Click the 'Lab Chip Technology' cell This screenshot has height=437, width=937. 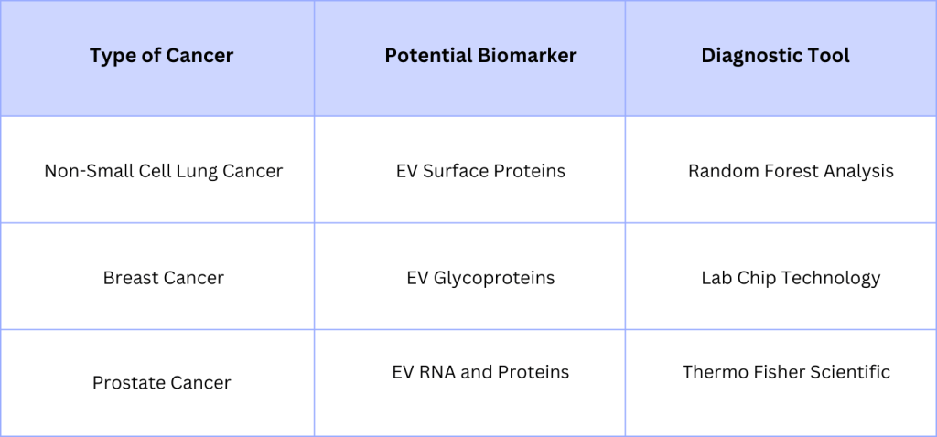tap(791, 278)
